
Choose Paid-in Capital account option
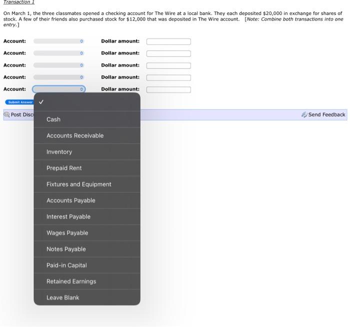click(x=87, y=265)
